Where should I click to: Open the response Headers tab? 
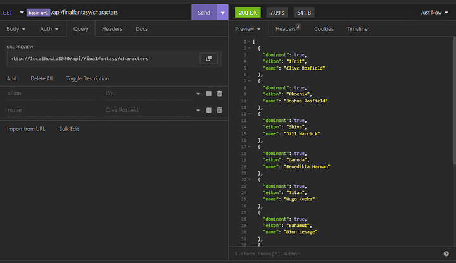click(288, 28)
